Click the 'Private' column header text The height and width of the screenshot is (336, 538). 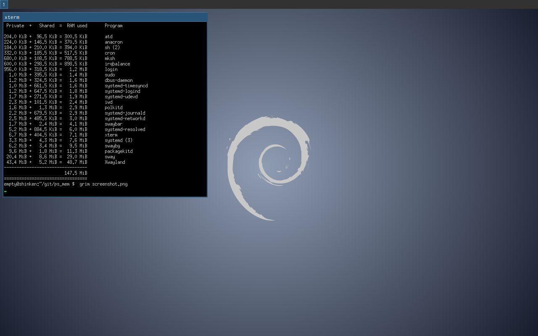15,26
